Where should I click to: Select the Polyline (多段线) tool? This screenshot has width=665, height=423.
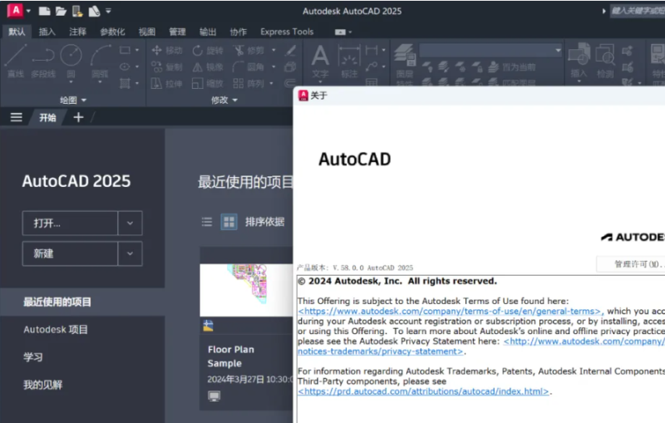(x=43, y=61)
